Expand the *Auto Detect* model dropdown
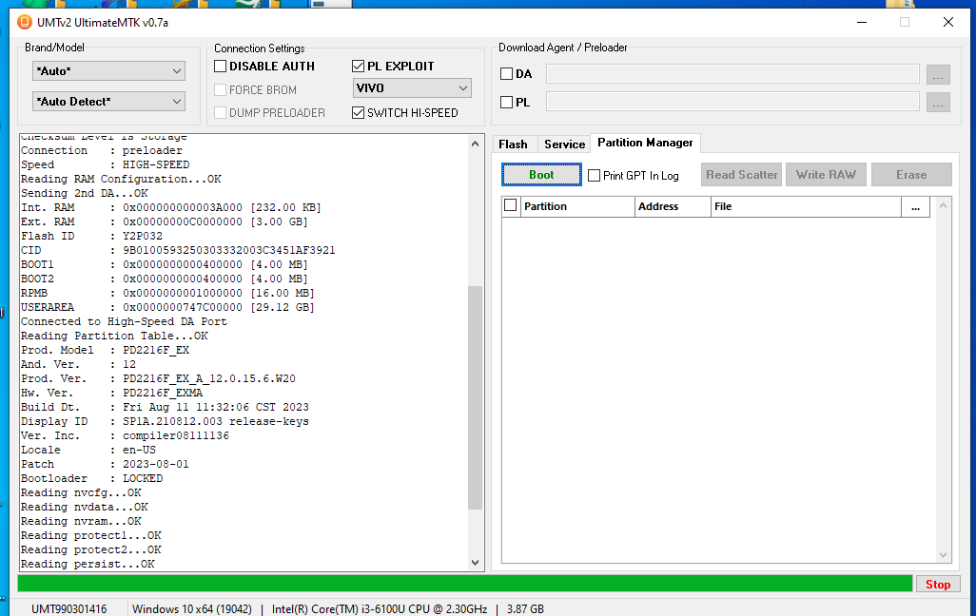 point(109,102)
